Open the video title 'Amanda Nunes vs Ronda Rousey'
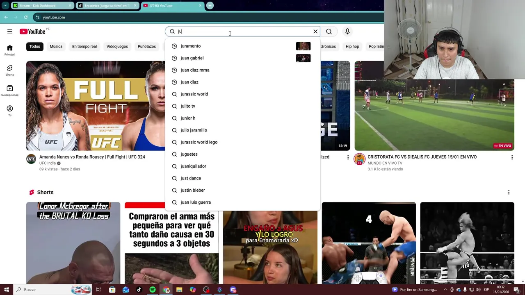This screenshot has width=525, height=295. tap(92, 157)
